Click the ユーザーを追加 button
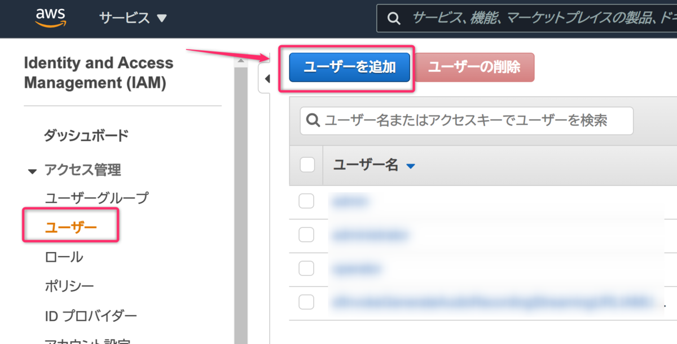Viewport: 677px width, 344px height. (349, 67)
